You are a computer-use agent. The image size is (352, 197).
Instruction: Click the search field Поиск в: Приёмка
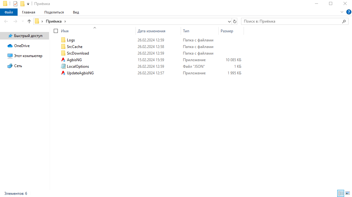pos(292,21)
